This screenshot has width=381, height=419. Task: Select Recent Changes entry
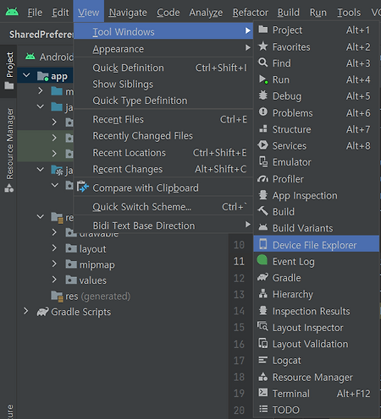pyautogui.click(x=163, y=169)
